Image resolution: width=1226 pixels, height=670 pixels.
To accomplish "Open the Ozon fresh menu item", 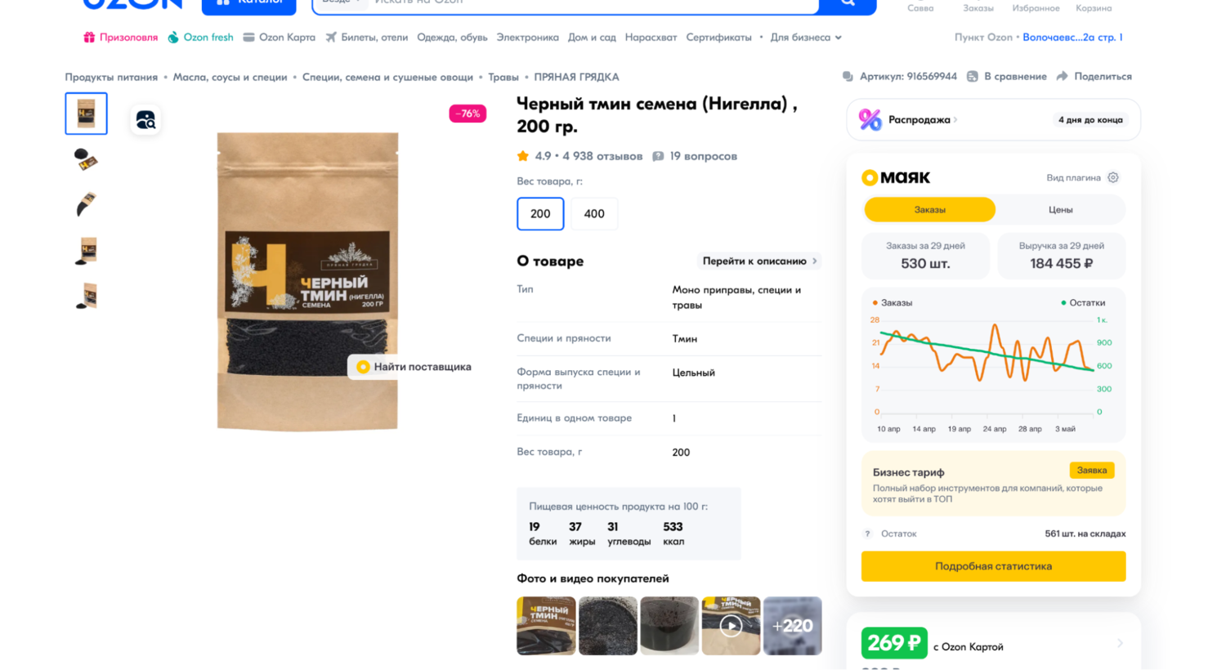I will coord(200,38).
